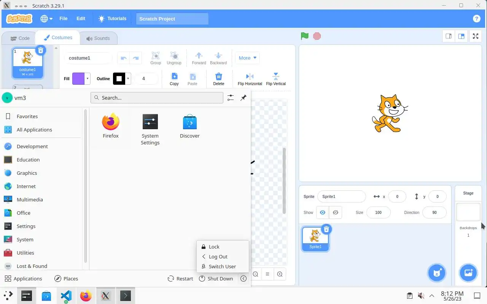Click the undo arrow in costume editor
Image resolution: width=487 pixels, height=304 pixels.
click(x=123, y=58)
